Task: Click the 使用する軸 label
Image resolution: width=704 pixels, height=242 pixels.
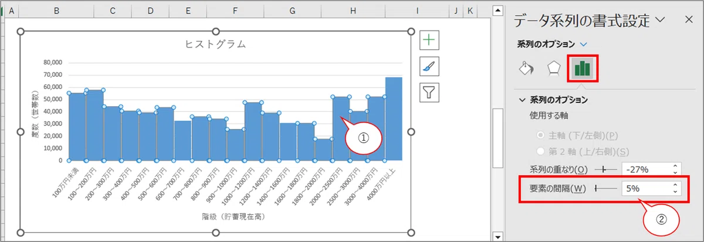Action: pos(550,116)
